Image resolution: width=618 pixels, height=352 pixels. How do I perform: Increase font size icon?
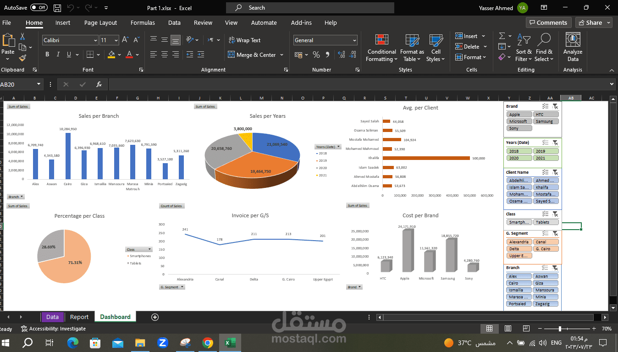coord(125,40)
